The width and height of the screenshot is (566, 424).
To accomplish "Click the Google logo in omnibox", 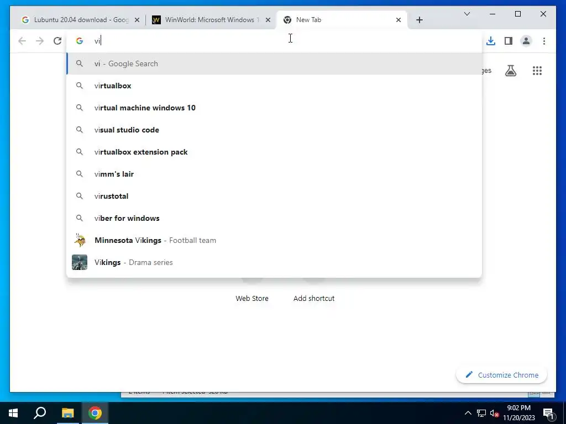I will pos(80,41).
